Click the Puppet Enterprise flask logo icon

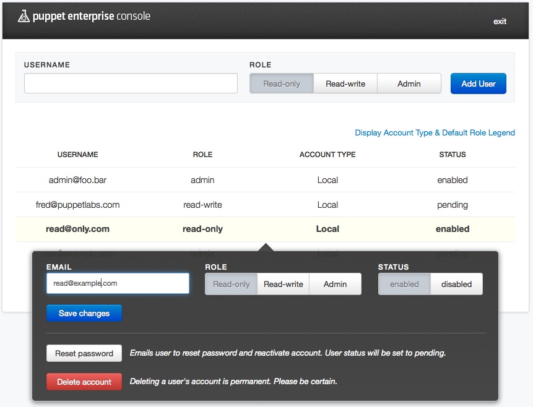(x=24, y=17)
